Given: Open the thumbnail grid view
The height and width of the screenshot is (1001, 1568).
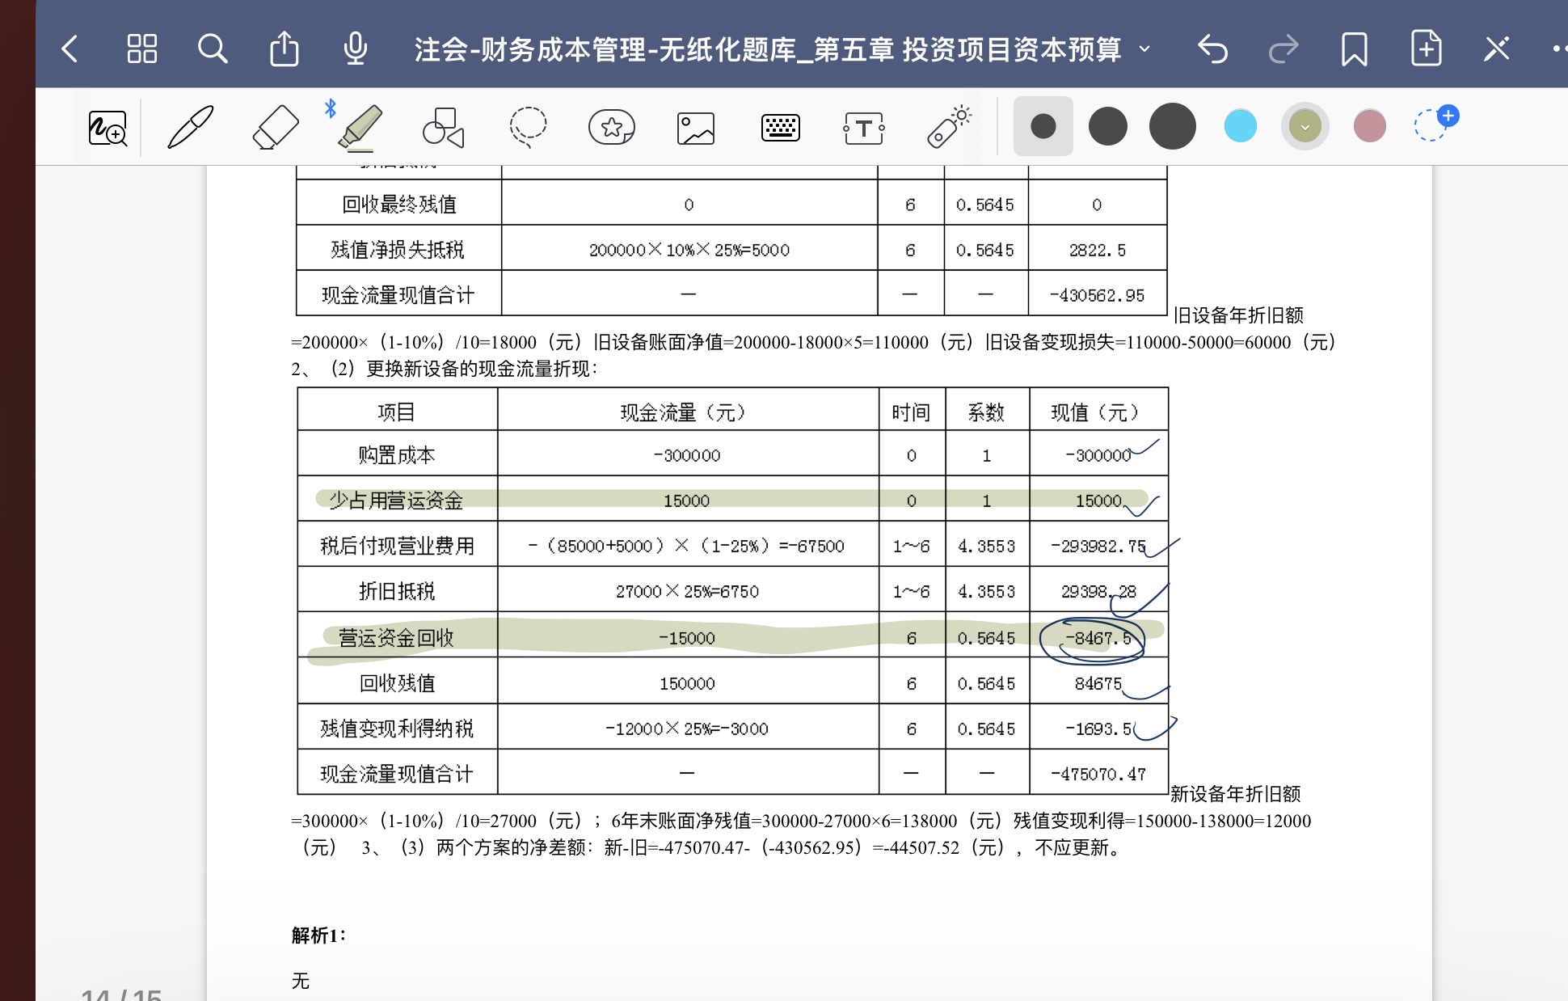Looking at the screenshot, I should pos(141,49).
